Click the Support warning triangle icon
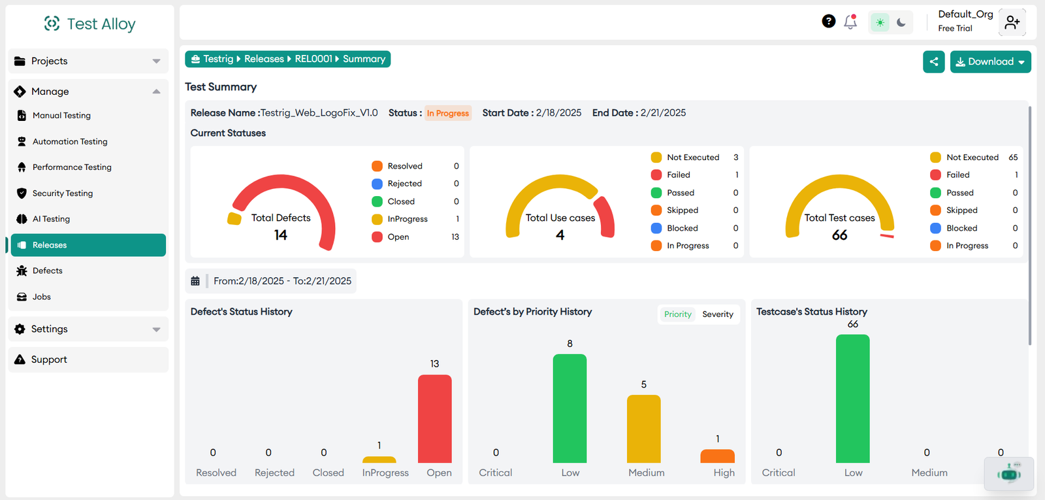1045x500 pixels. pyautogui.click(x=20, y=359)
